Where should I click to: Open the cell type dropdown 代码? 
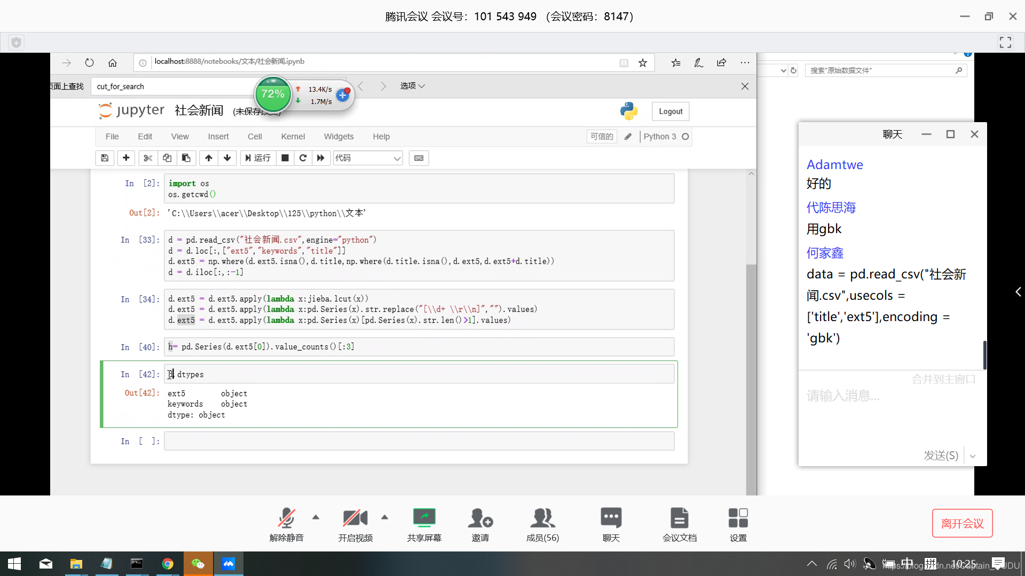pyautogui.click(x=368, y=158)
